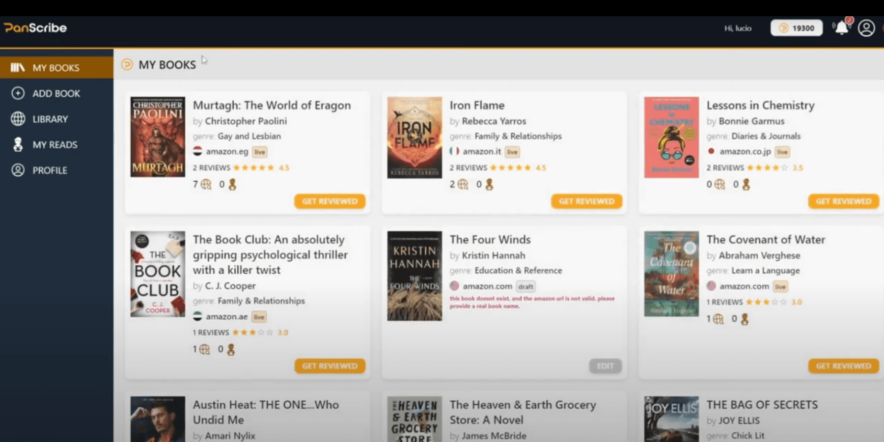Click the MY READS reader icon
This screenshot has width=884, height=442.
(18, 144)
